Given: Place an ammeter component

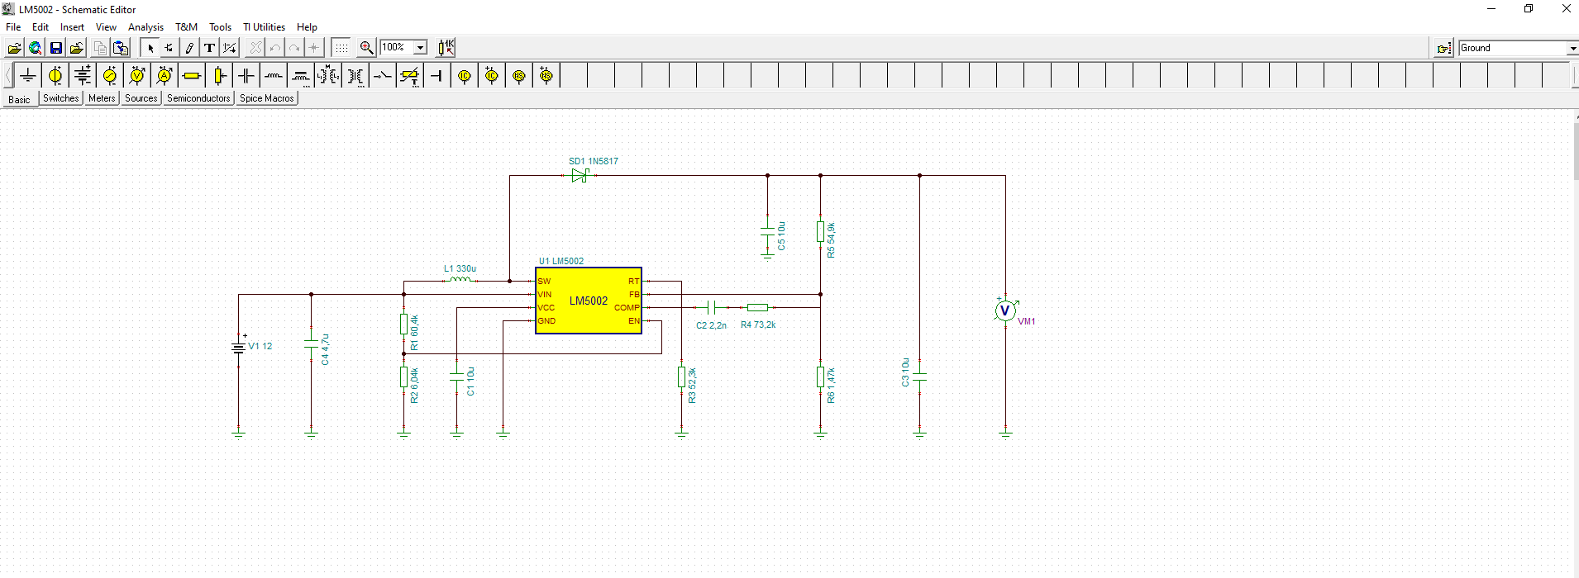Looking at the screenshot, I should point(165,76).
